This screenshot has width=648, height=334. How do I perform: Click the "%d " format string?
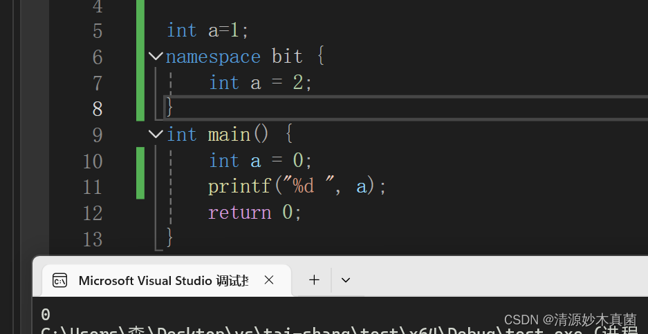[308, 186]
